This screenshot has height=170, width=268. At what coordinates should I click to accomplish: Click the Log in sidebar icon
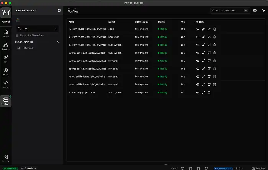6,158
